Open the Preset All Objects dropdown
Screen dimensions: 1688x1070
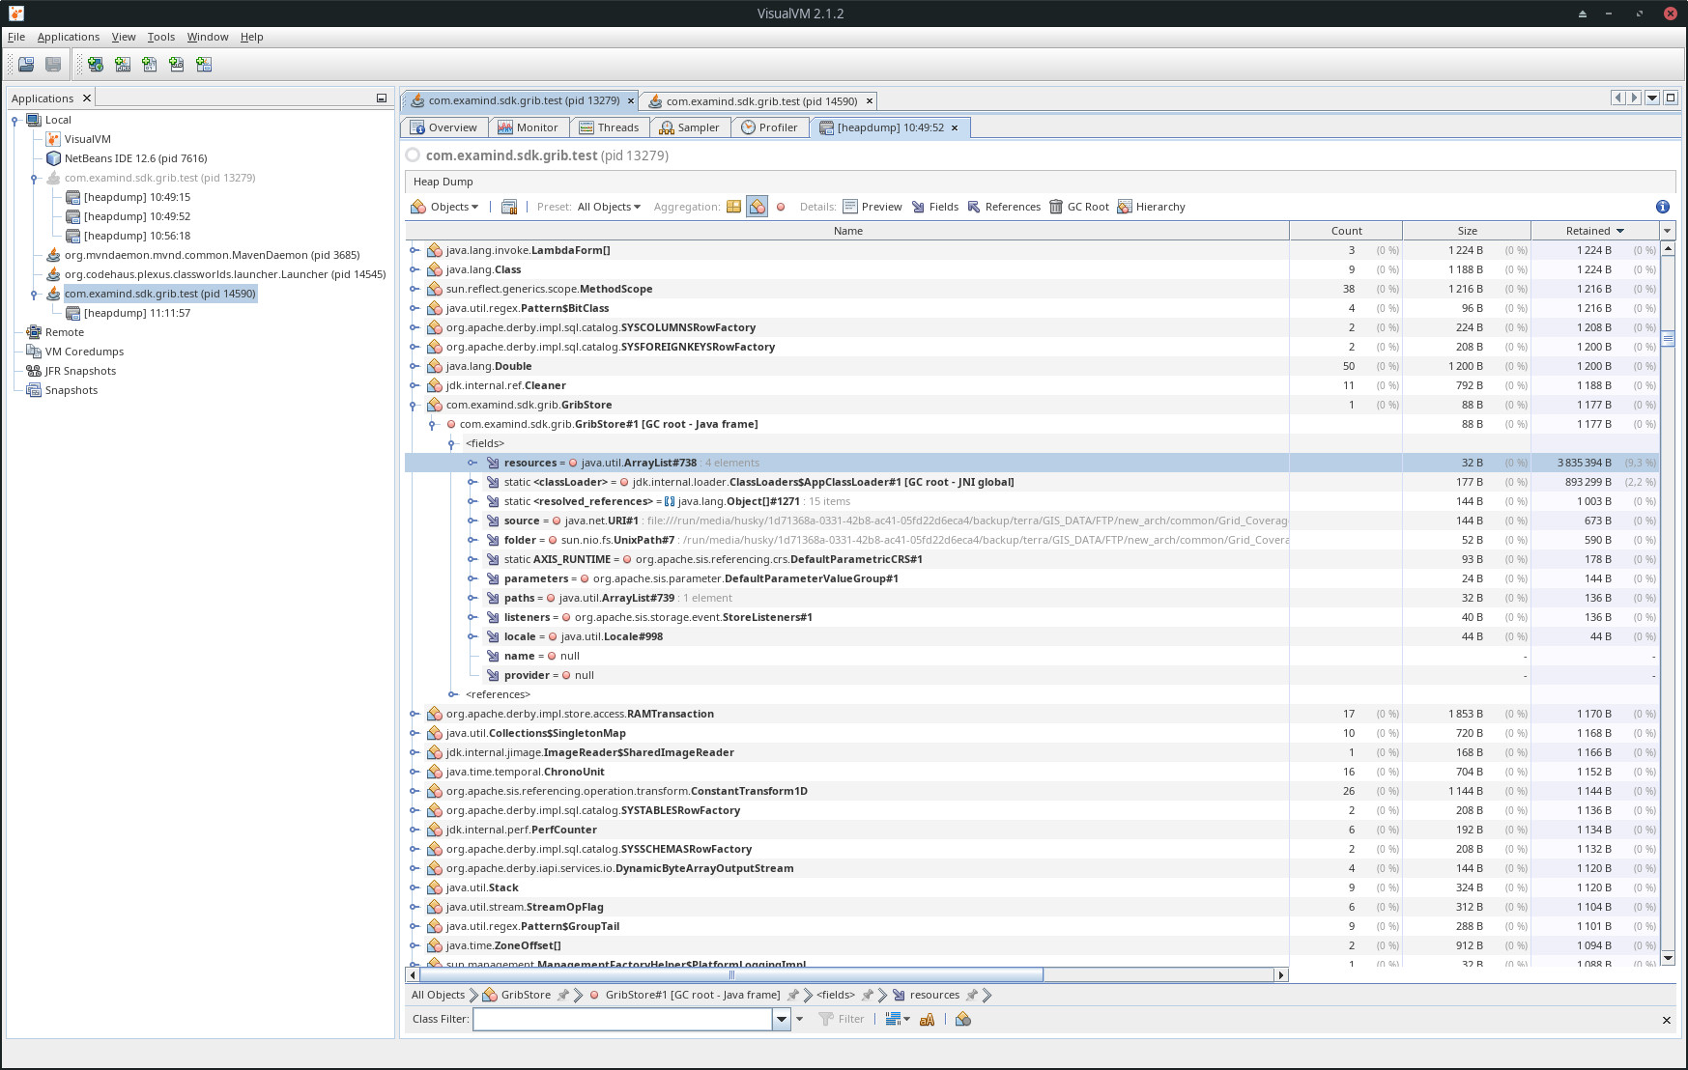607,206
